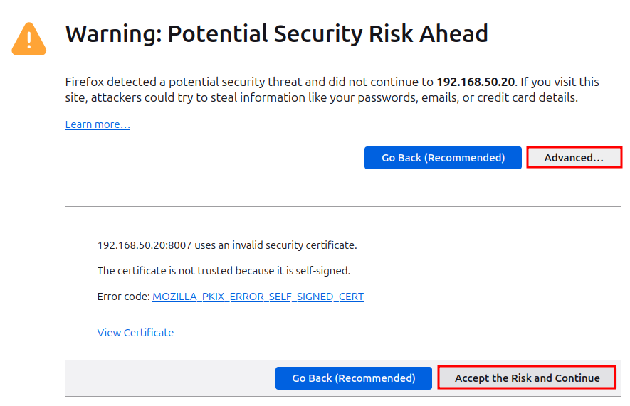Click the Warning: Potential Security Risk Ahead heading
Image resolution: width=630 pixels, height=406 pixels.
pyautogui.click(x=276, y=33)
